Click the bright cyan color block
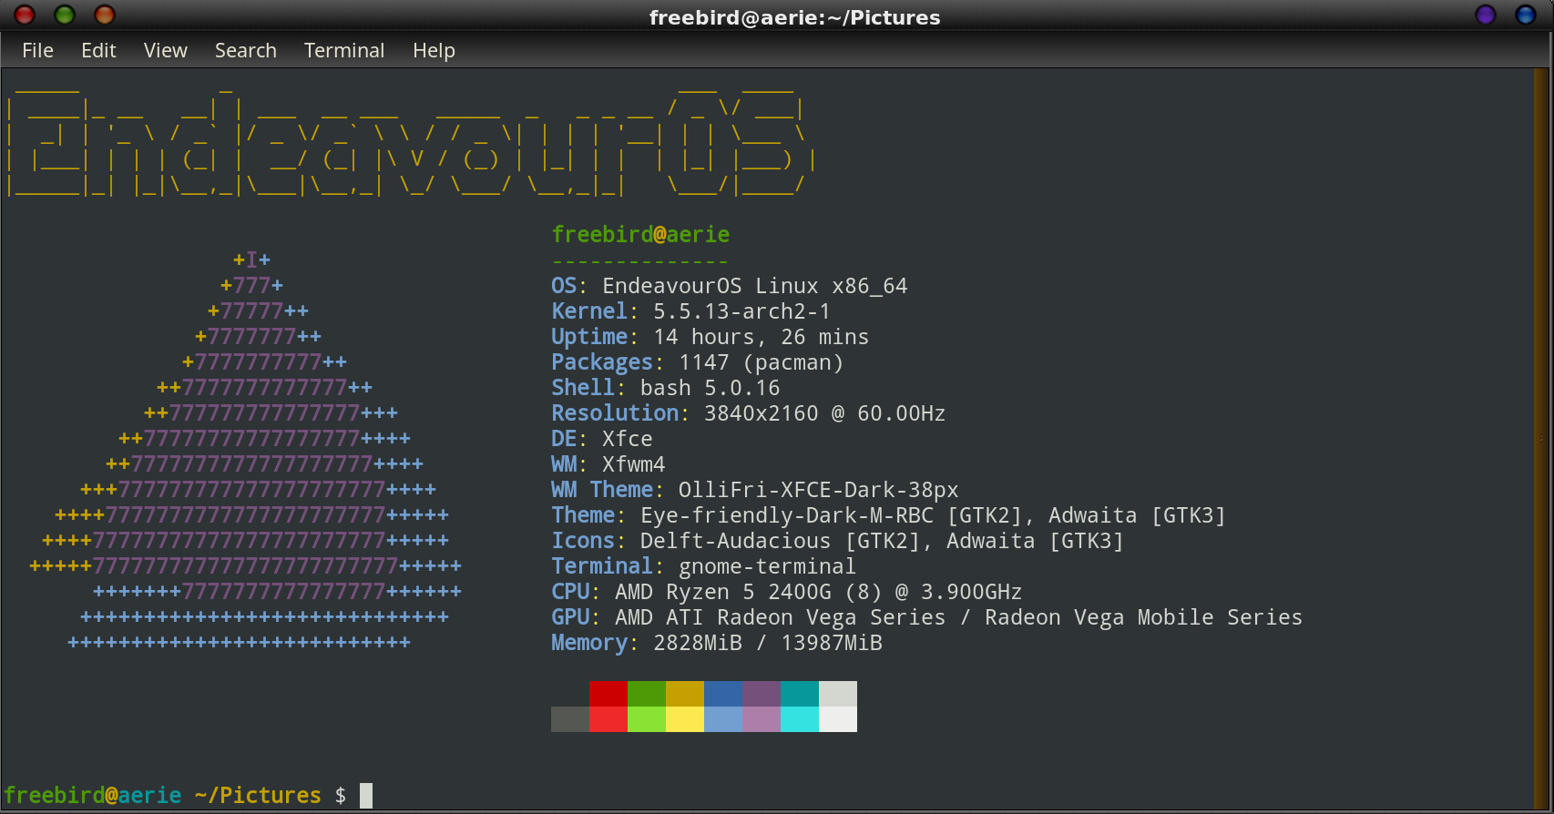 (799, 719)
